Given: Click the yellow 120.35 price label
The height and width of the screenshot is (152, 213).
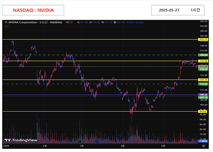Looking at the screenshot, I should click(203, 80).
